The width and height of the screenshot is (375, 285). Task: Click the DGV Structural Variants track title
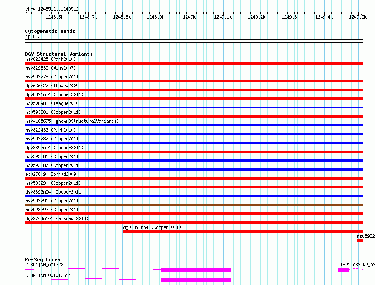click(x=59, y=54)
